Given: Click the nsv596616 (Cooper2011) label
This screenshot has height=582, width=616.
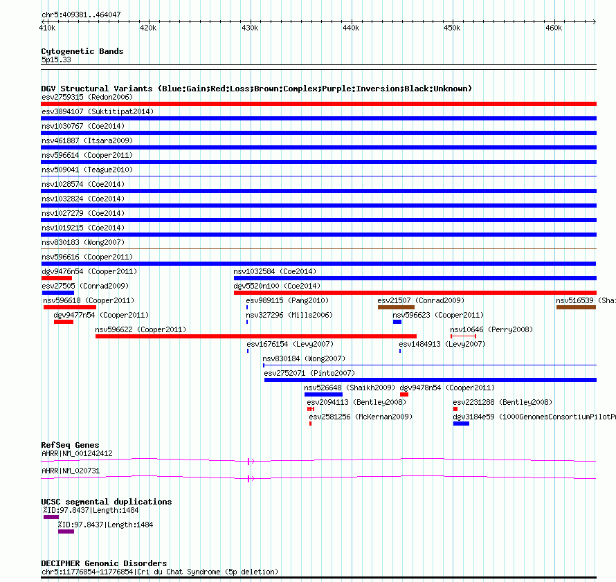Looking at the screenshot, I should coord(87,257).
